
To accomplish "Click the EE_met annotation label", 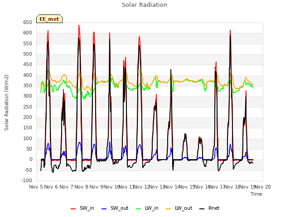I will [49, 19].
